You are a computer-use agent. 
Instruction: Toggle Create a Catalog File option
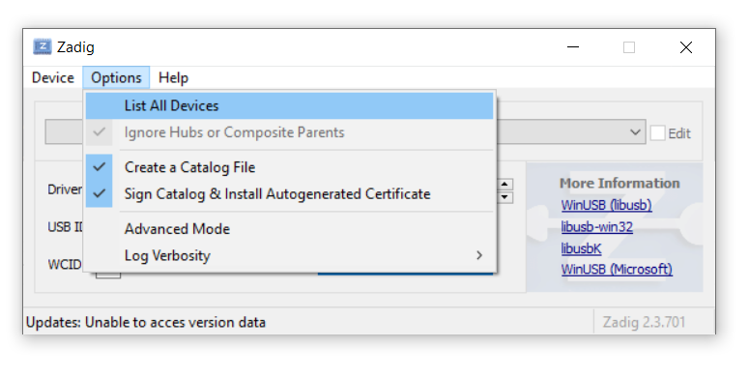[290, 167]
